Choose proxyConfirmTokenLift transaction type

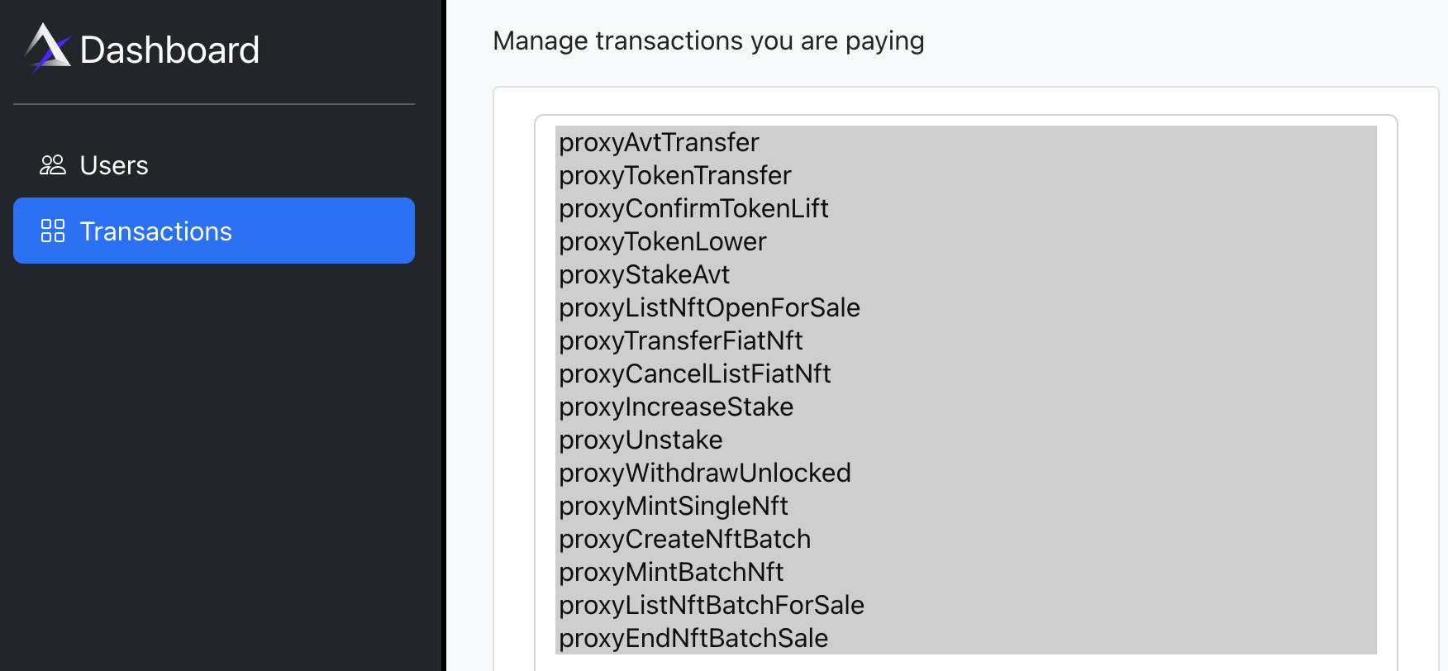[x=694, y=208]
